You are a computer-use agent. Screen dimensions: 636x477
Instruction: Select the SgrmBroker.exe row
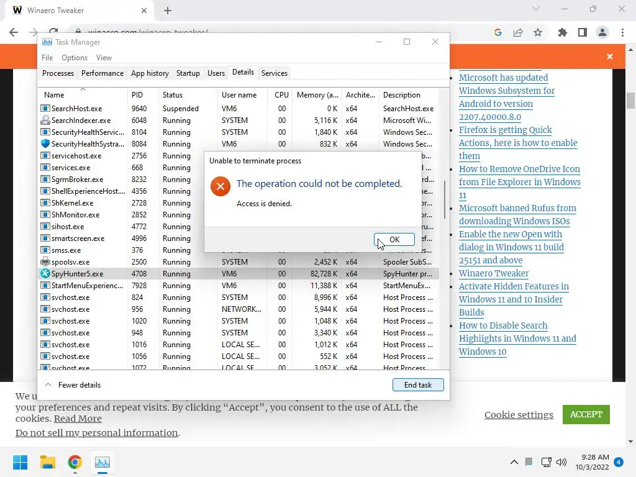(x=121, y=179)
